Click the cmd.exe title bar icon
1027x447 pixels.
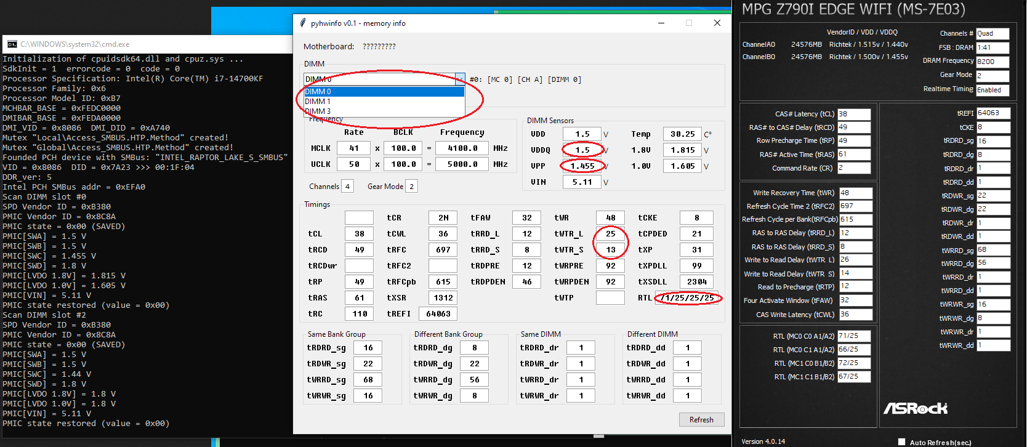click(12, 44)
